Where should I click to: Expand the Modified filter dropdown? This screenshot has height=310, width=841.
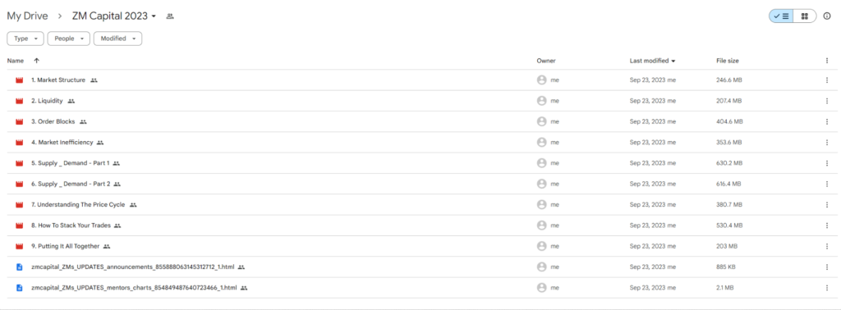coord(118,39)
